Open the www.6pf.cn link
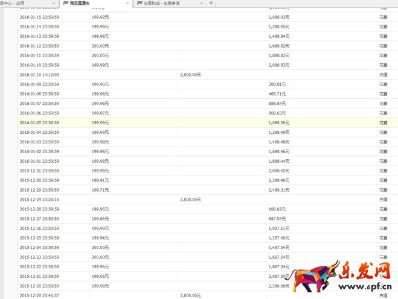 (362, 288)
